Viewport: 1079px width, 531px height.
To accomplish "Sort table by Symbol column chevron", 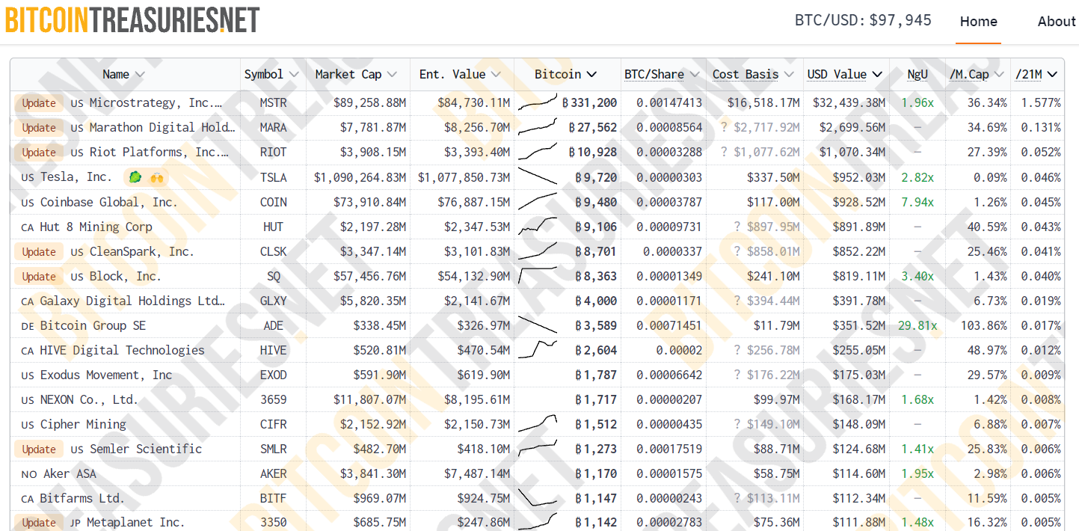I will (x=293, y=75).
